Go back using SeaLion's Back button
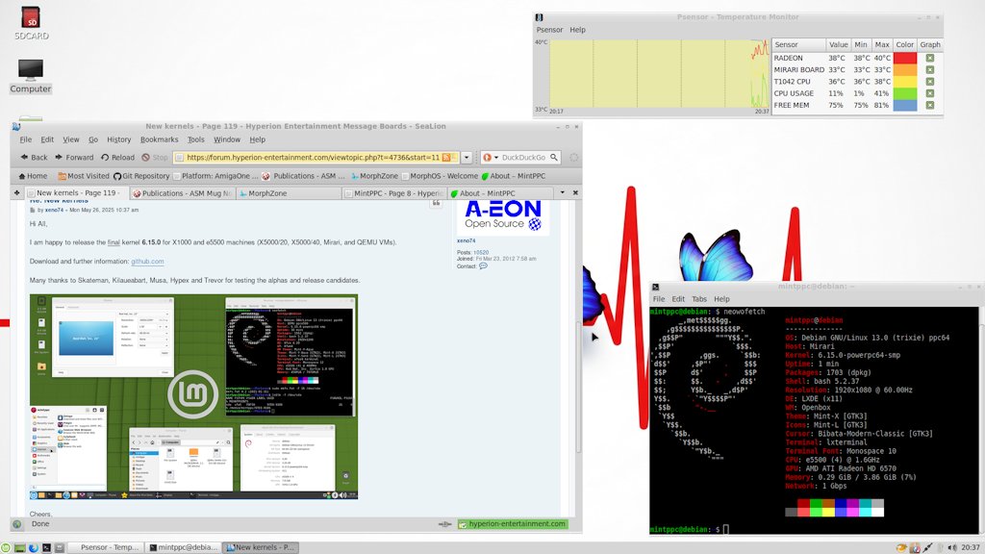The width and height of the screenshot is (985, 554). point(34,158)
